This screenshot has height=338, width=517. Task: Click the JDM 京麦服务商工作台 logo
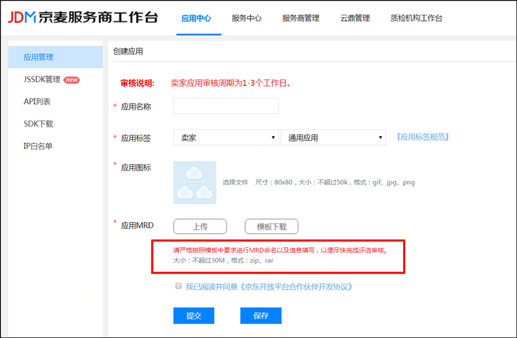coord(82,17)
